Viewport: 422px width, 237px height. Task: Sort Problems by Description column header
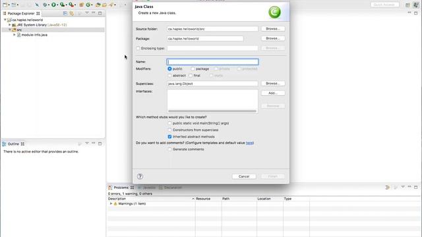coord(151,199)
